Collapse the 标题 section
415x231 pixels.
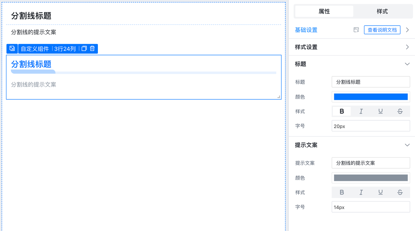click(407, 64)
